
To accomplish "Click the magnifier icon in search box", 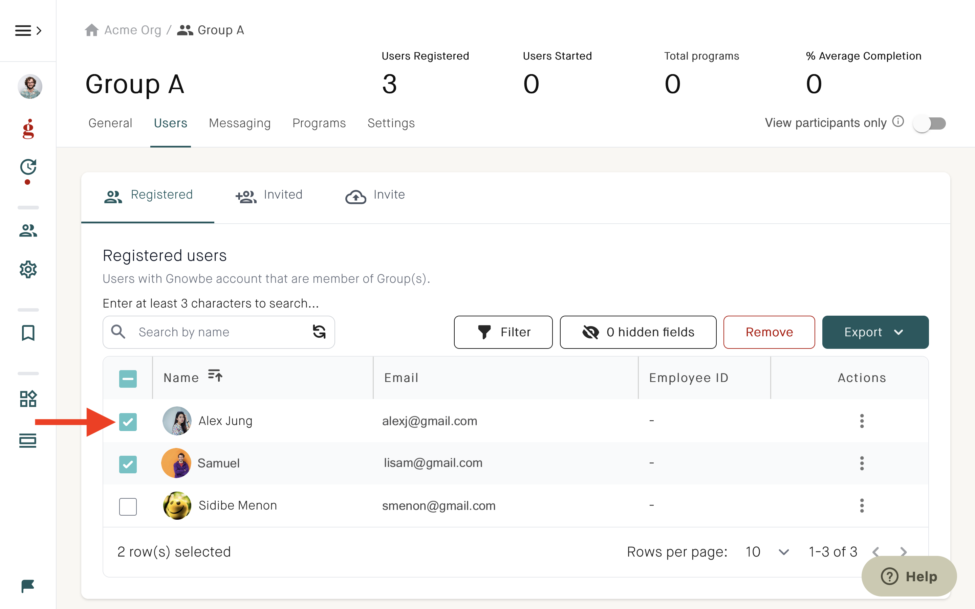I will coord(118,332).
